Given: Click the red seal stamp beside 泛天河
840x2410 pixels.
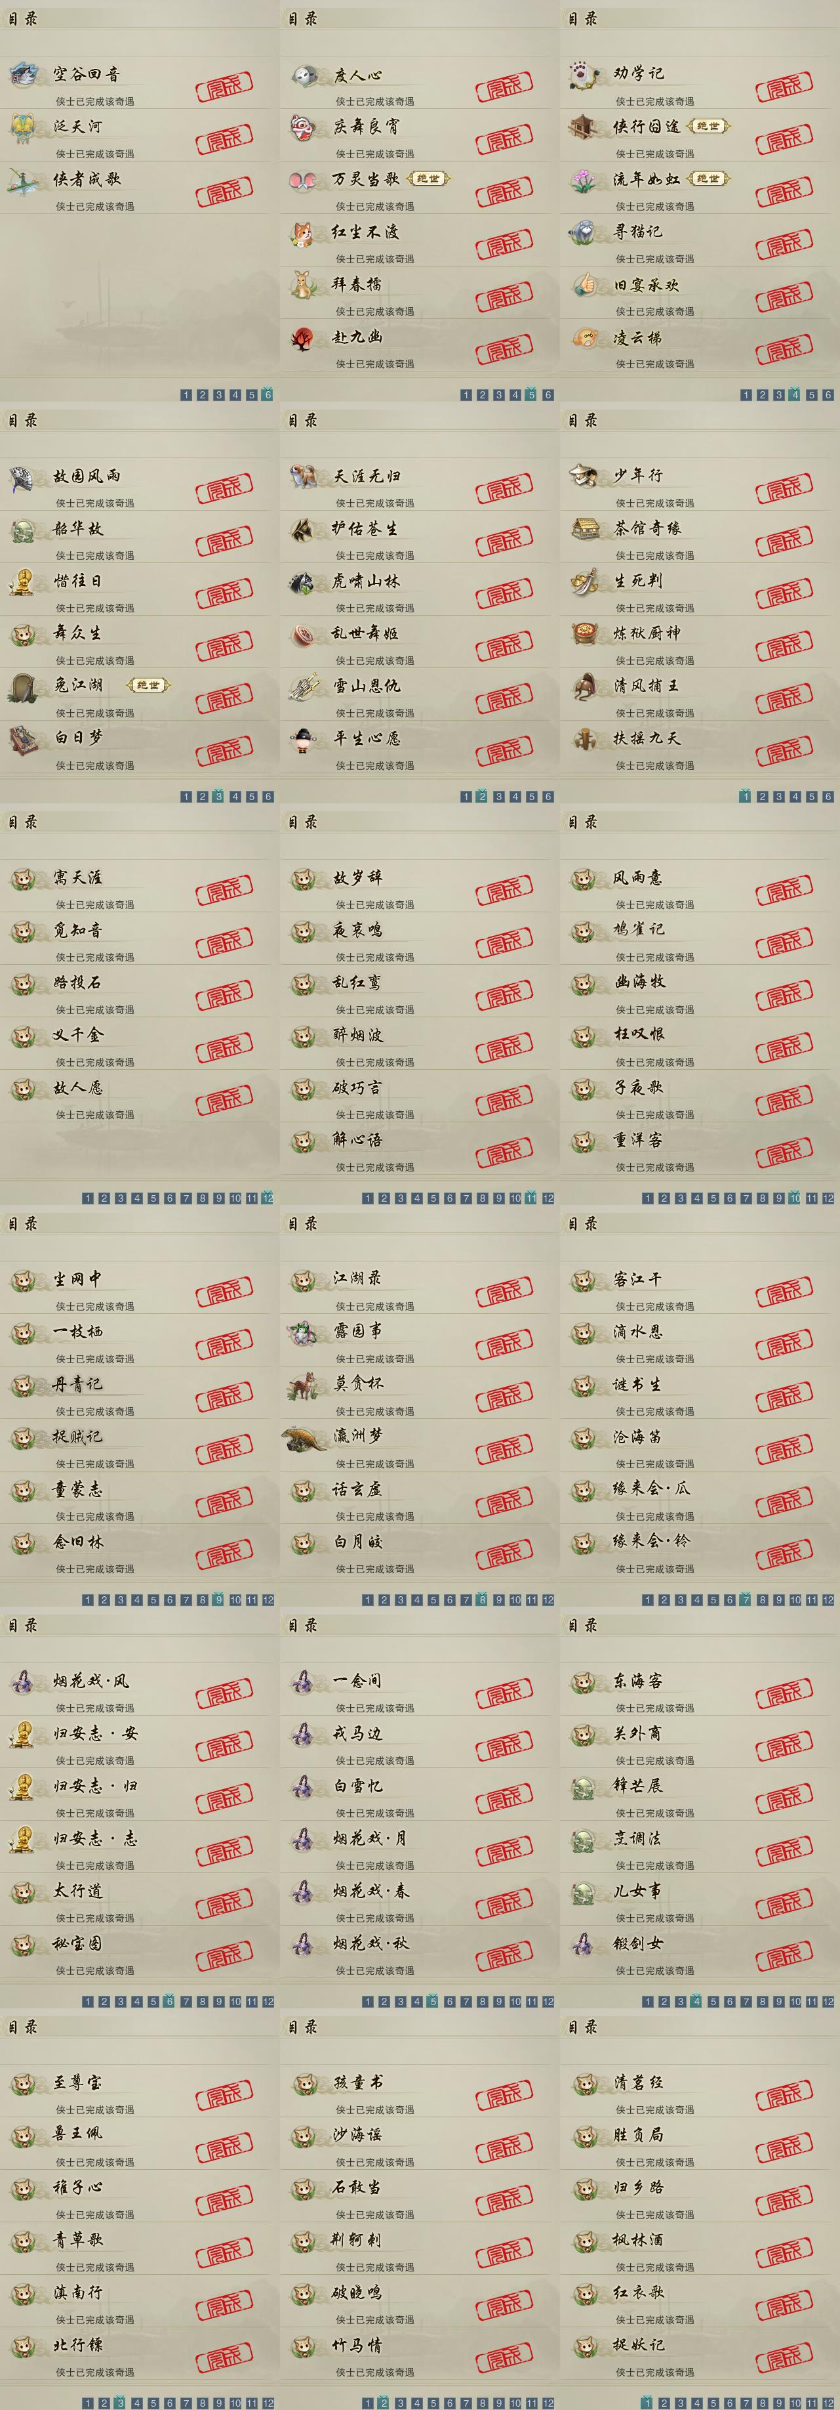Looking at the screenshot, I should pos(224,138).
